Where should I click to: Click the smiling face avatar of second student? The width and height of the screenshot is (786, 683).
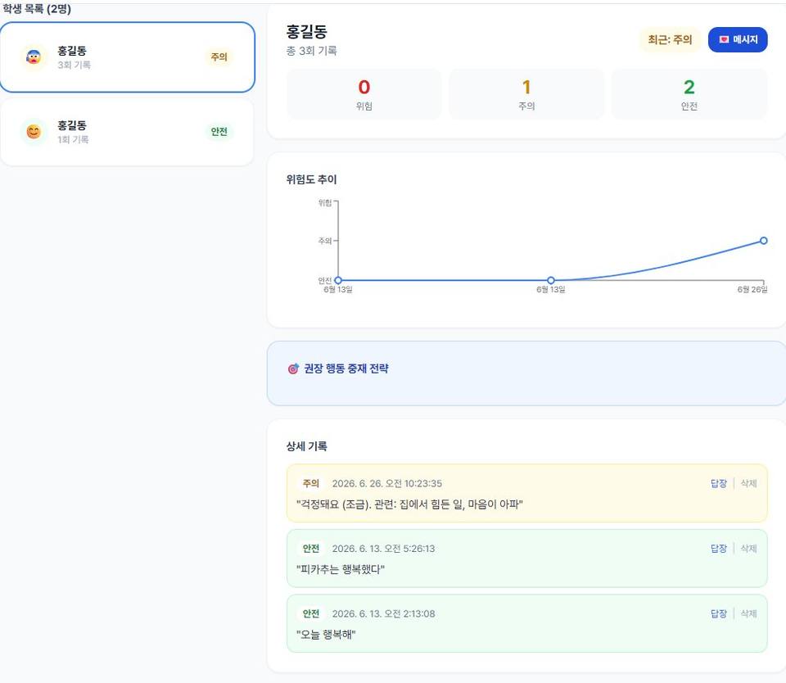(x=34, y=132)
